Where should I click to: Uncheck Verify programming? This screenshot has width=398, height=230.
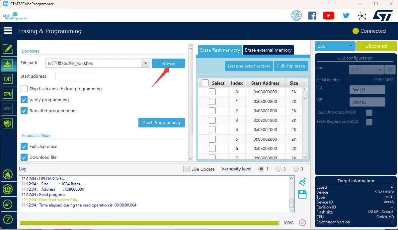24,100
